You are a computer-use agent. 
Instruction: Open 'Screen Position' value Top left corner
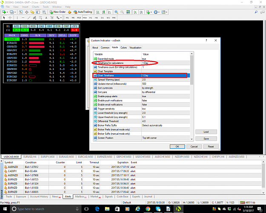[x=166, y=138]
